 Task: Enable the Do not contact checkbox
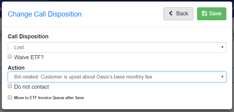pyautogui.click(x=10, y=86)
